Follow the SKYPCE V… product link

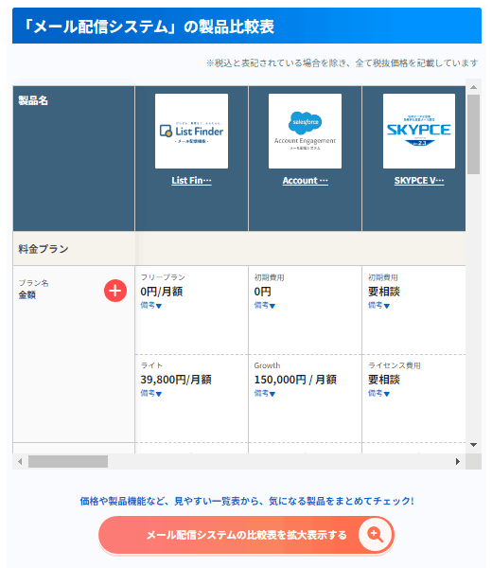[x=419, y=181]
